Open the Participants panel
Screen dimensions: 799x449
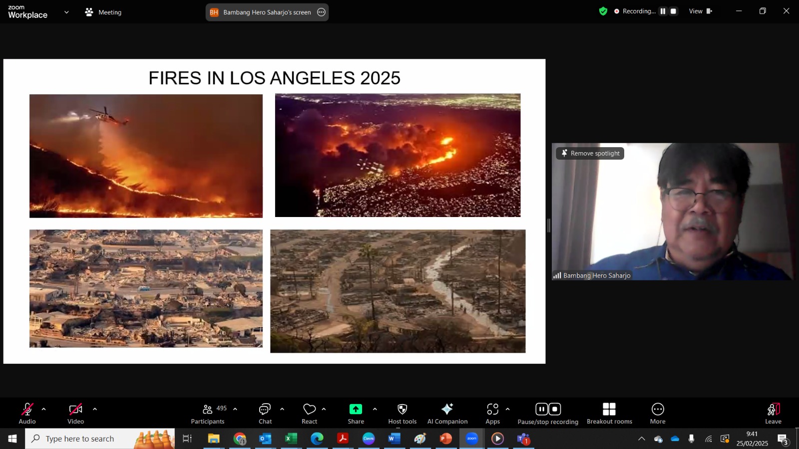point(208,414)
